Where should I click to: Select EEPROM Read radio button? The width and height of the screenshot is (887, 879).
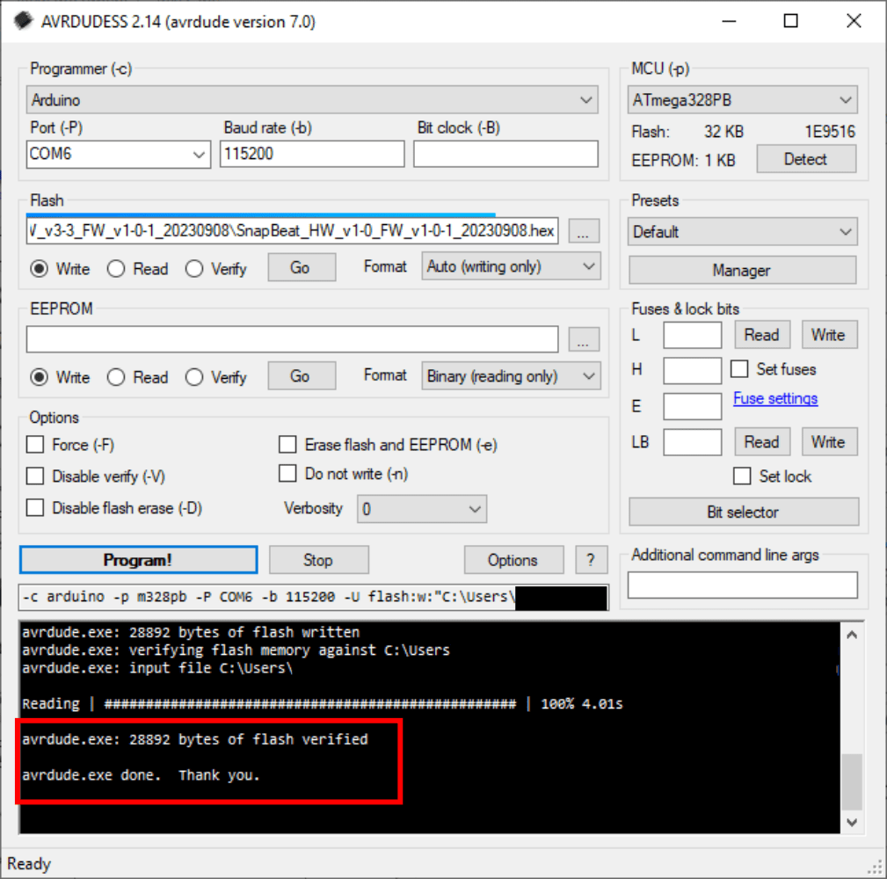coord(116,377)
